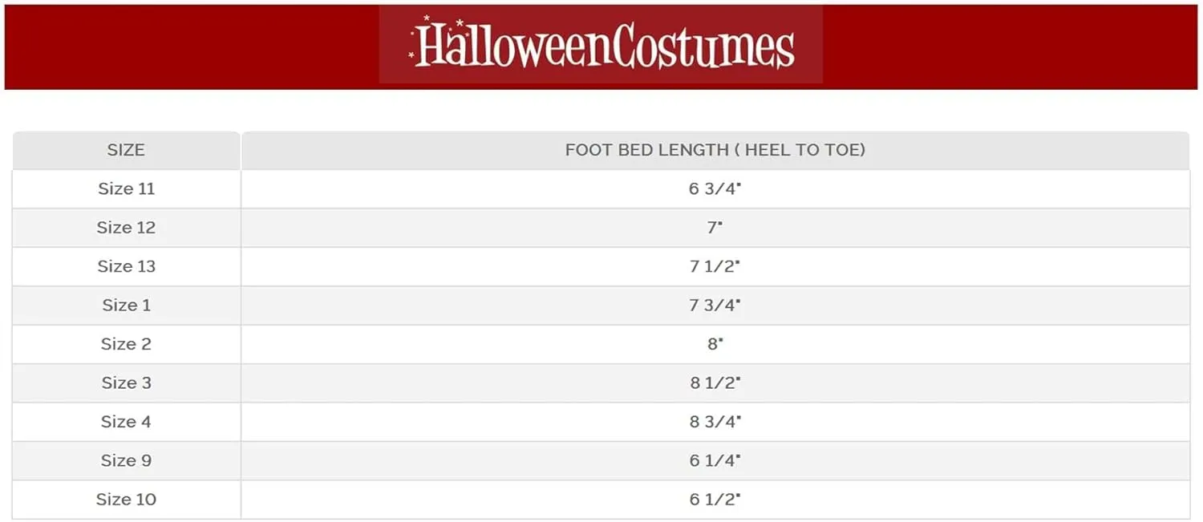Select the 7" length value
Image resolution: width=1203 pixels, height=522 pixels.
(715, 228)
